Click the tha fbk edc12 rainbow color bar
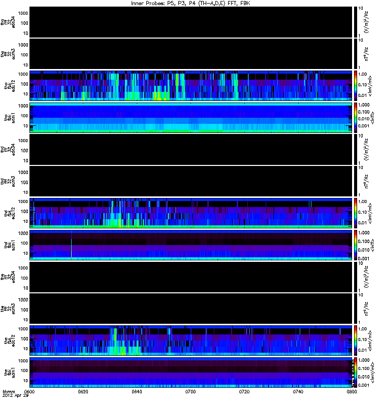Screen dimensions: 381x406 pos(355,86)
